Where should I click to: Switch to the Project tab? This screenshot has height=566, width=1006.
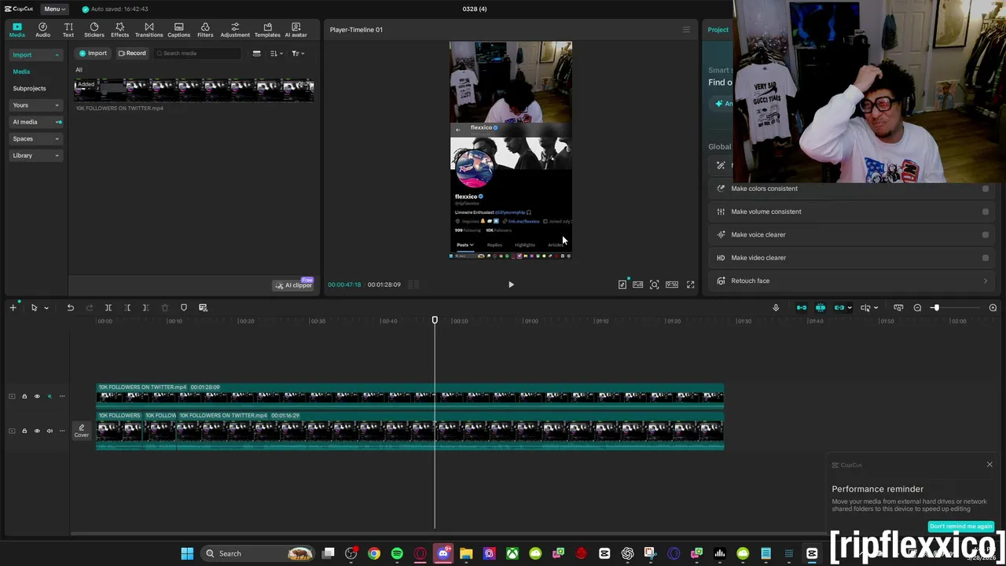point(718,30)
